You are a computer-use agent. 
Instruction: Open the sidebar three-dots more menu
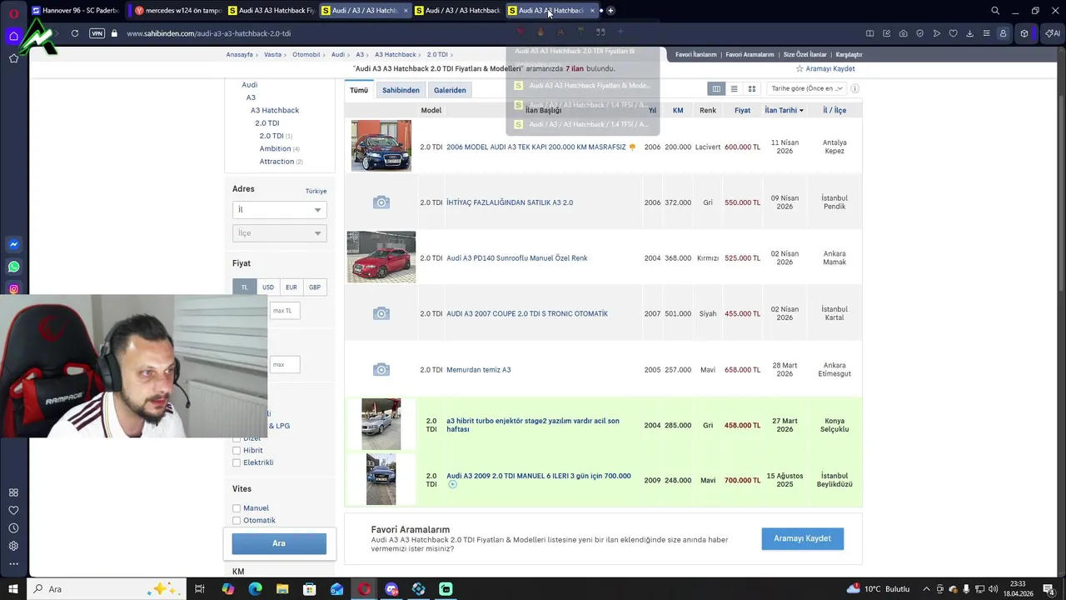(13, 564)
